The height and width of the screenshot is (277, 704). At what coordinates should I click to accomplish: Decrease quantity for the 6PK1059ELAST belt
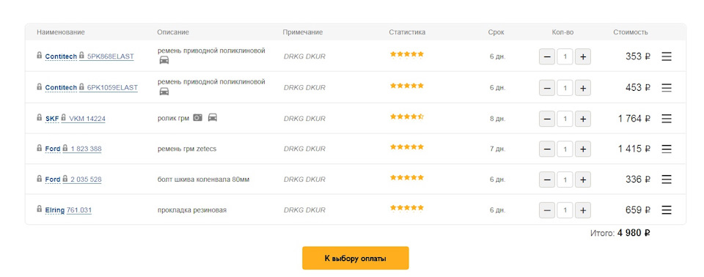point(547,88)
